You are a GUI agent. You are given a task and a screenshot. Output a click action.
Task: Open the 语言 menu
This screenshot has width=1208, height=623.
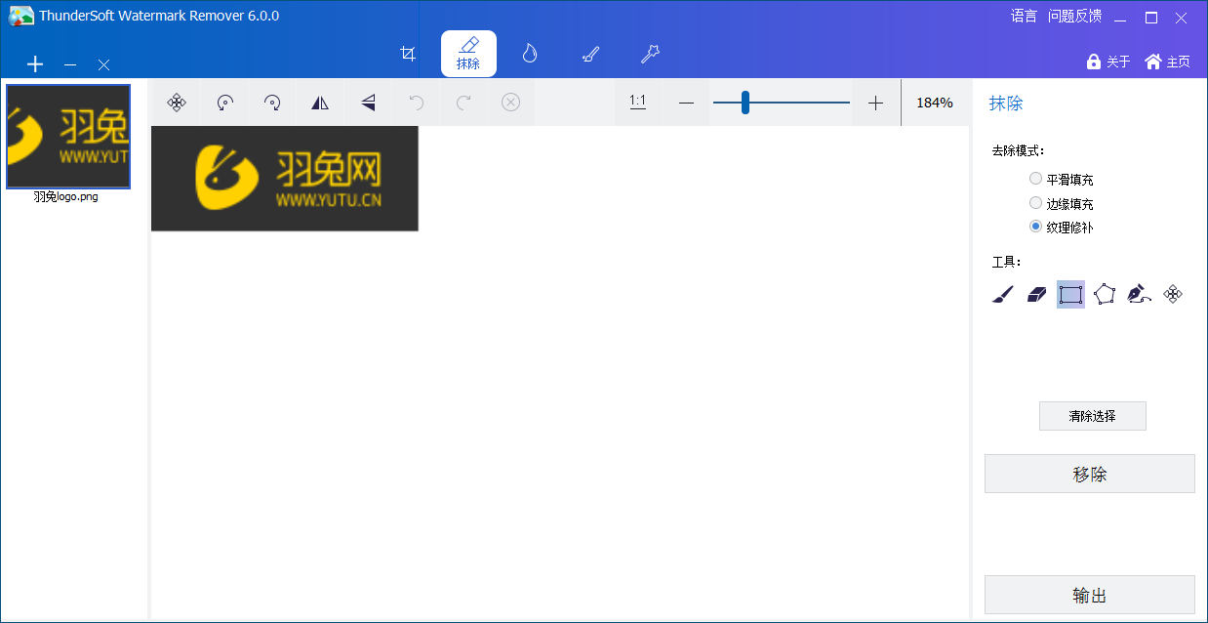coord(1024,16)
